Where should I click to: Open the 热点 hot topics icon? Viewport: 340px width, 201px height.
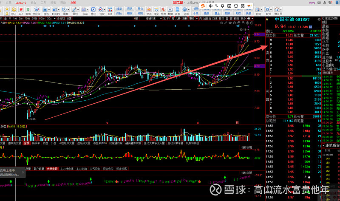point(149,9)
